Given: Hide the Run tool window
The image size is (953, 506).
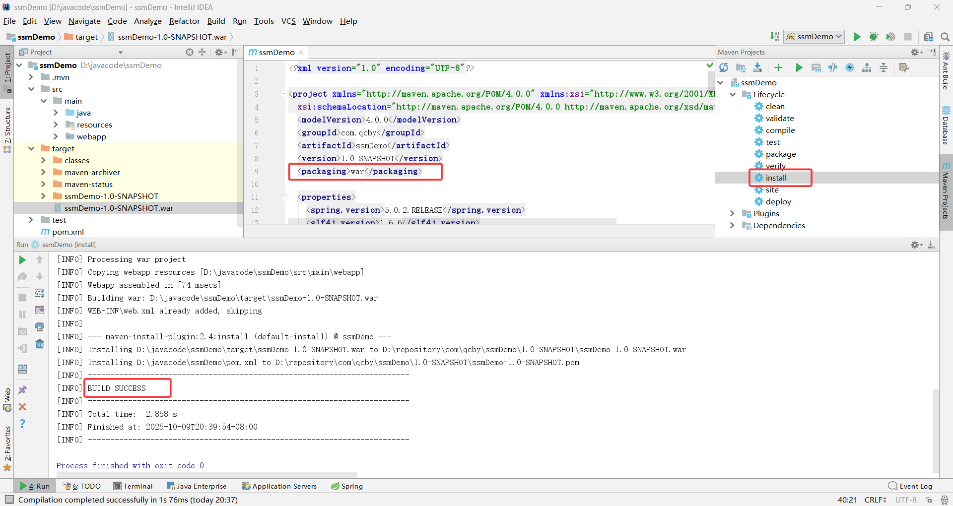Looking at the screenshot, I should tap(932, 245).
